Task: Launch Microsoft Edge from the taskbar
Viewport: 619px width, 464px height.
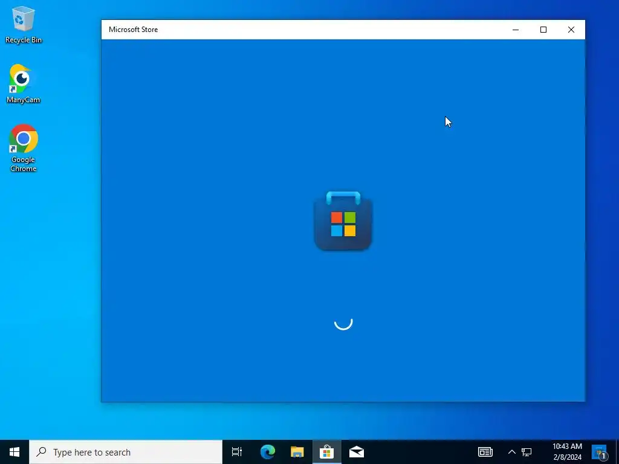Action: [268, 452]
